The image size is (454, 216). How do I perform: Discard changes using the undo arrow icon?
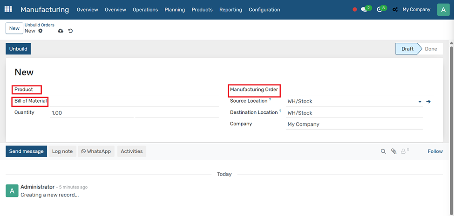71,31
